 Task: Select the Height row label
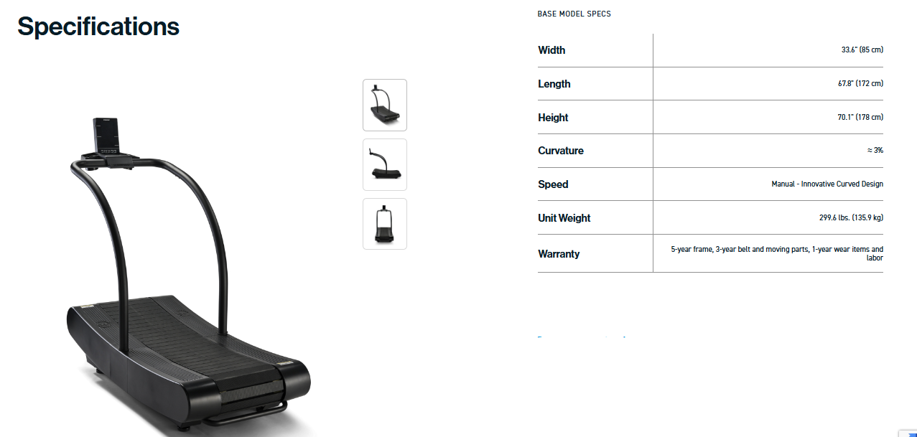coord(553,118)
